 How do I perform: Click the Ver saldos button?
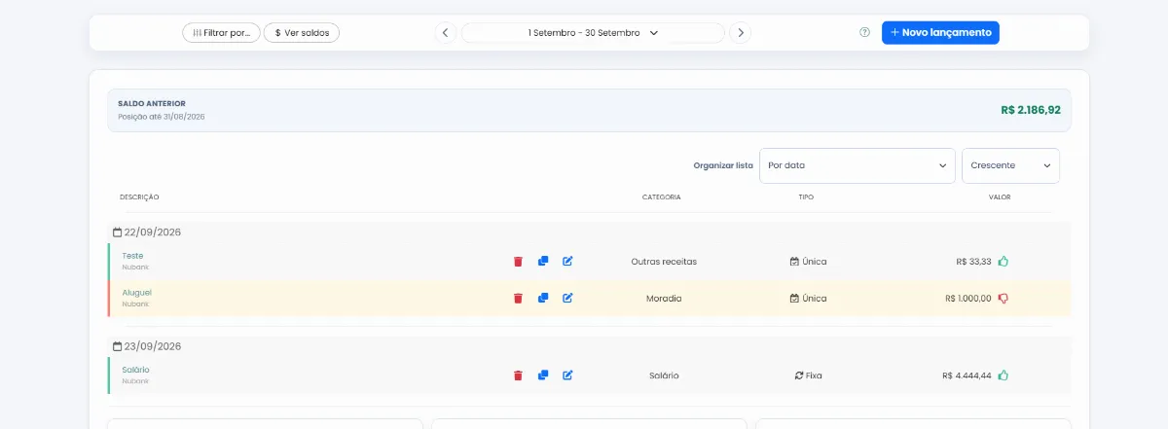(x=302, y=33)
